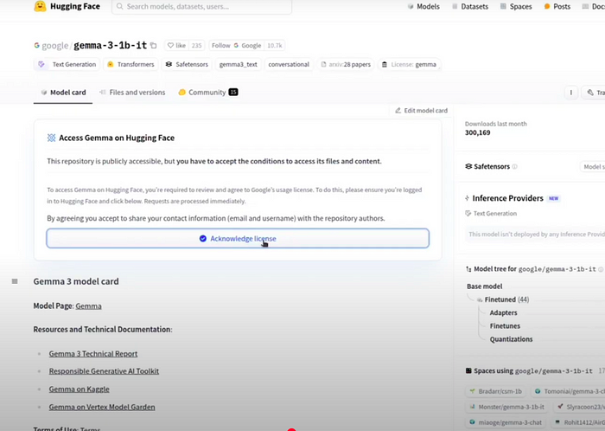Screen dimensions: 605x431
Task: Select the gemma3_text tag
Action: (x=238, y=65)
